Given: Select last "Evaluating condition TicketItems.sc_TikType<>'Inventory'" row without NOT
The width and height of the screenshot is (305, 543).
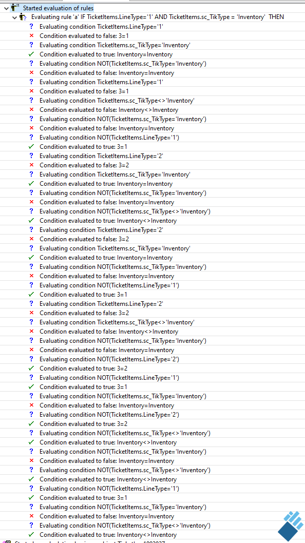Looking at the screenshot, I should click(117, 322).
